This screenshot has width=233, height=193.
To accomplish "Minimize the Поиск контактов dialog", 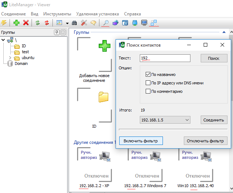I will [x=189, y=45].
